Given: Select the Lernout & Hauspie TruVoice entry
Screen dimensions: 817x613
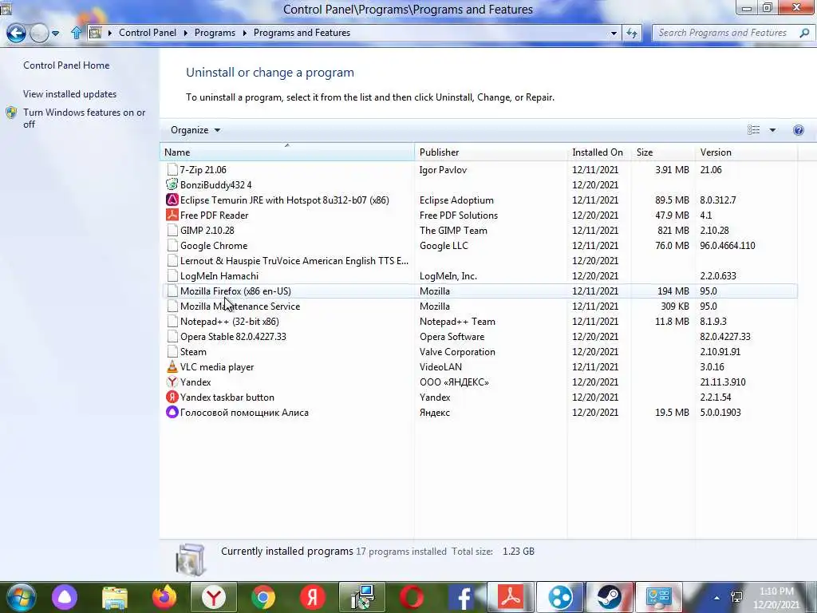Looking at the screenshot, I should (480, 260).
